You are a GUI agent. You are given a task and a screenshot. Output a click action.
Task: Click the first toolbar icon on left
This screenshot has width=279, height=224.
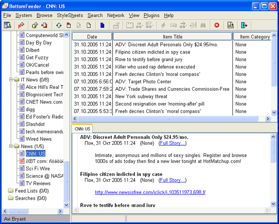click(7, 25)
